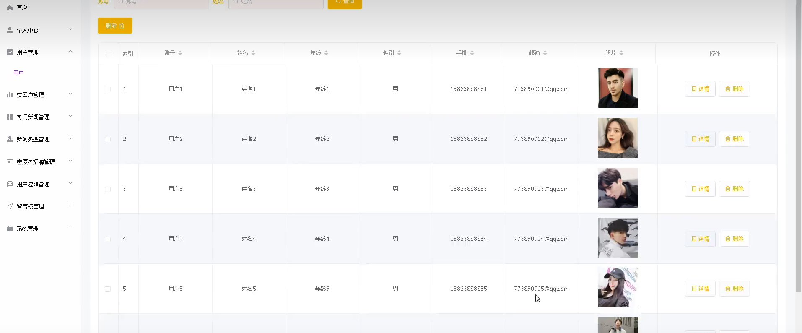The width and height of the screenshot is (802, 333).
Task: Open 详情 for row 用户2
Action: coord(700,139)
